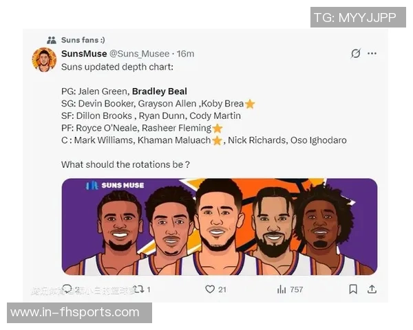Click the 16m timestamp of post
Image resolution: width=413 pixels, height=330 pixels.
point(185,54)
